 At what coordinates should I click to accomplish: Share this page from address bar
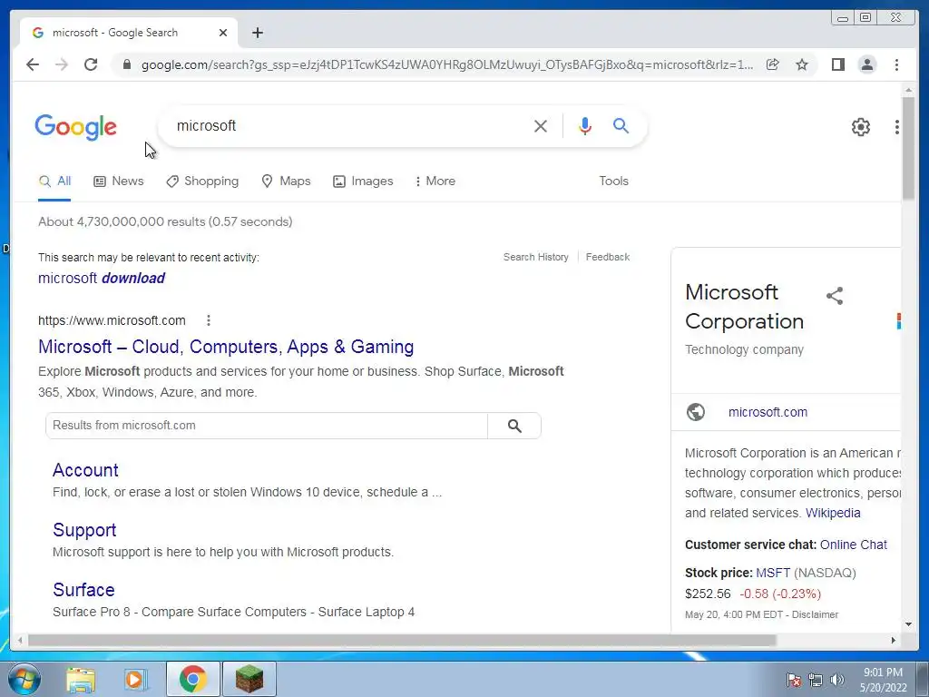[x=773, y=64]
